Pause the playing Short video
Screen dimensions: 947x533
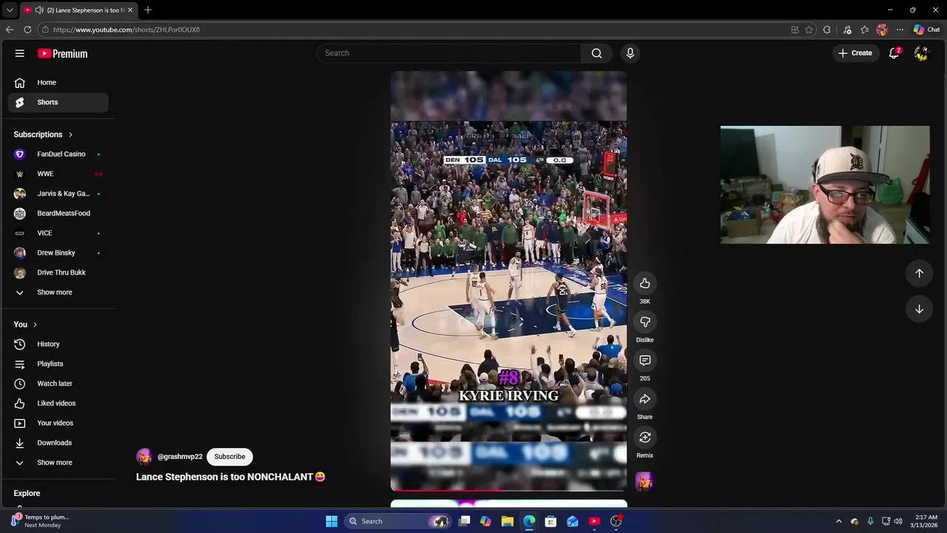(x=508, y=281)
